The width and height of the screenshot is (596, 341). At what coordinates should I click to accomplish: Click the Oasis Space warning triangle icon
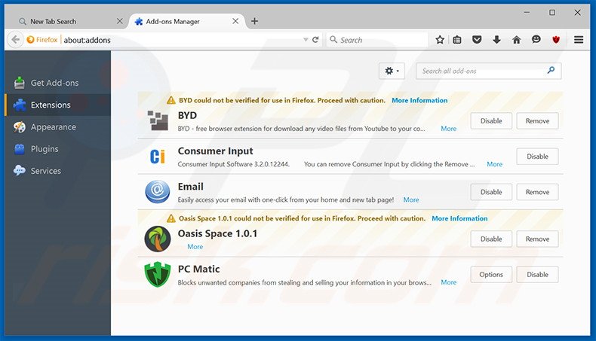(x=171, y=218)
